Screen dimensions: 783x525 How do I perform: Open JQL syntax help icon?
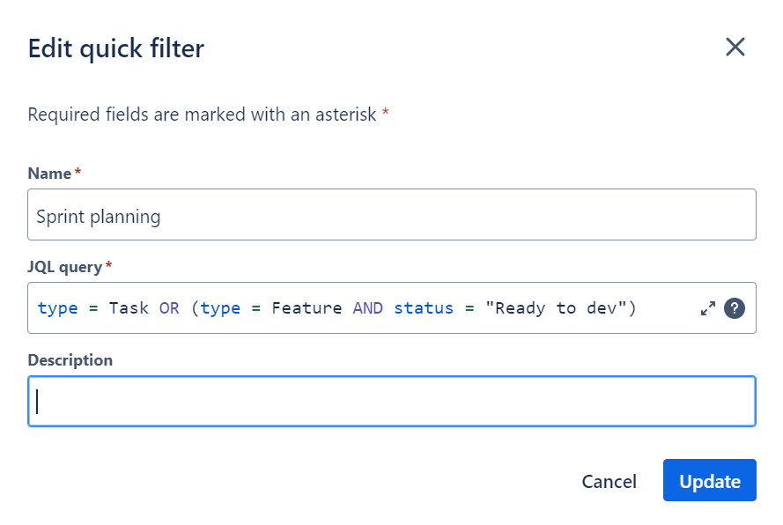[735, 308]
